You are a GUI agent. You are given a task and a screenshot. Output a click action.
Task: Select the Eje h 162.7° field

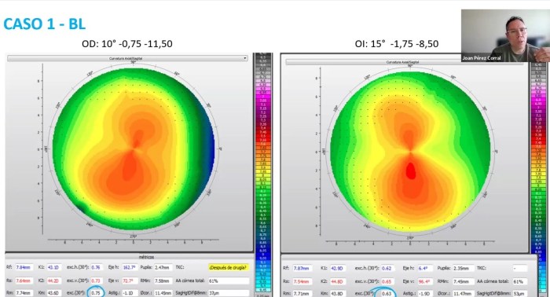(x=130, y=267)
